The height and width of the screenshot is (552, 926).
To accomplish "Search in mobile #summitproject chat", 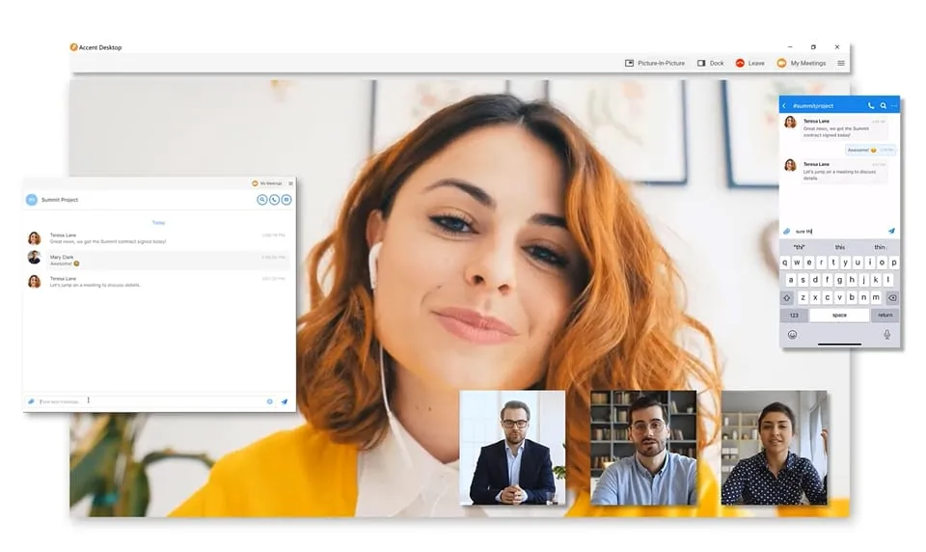I will 883,106.
